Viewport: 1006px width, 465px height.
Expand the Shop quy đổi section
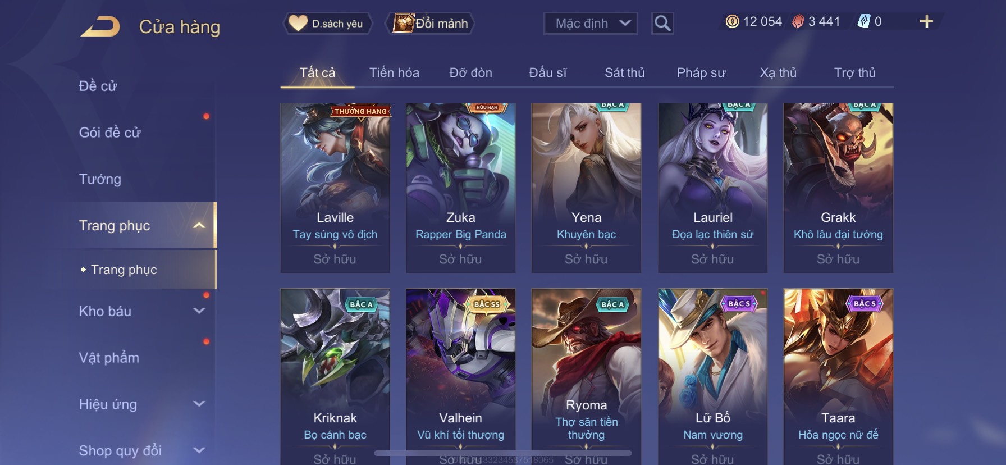[199, 450]
